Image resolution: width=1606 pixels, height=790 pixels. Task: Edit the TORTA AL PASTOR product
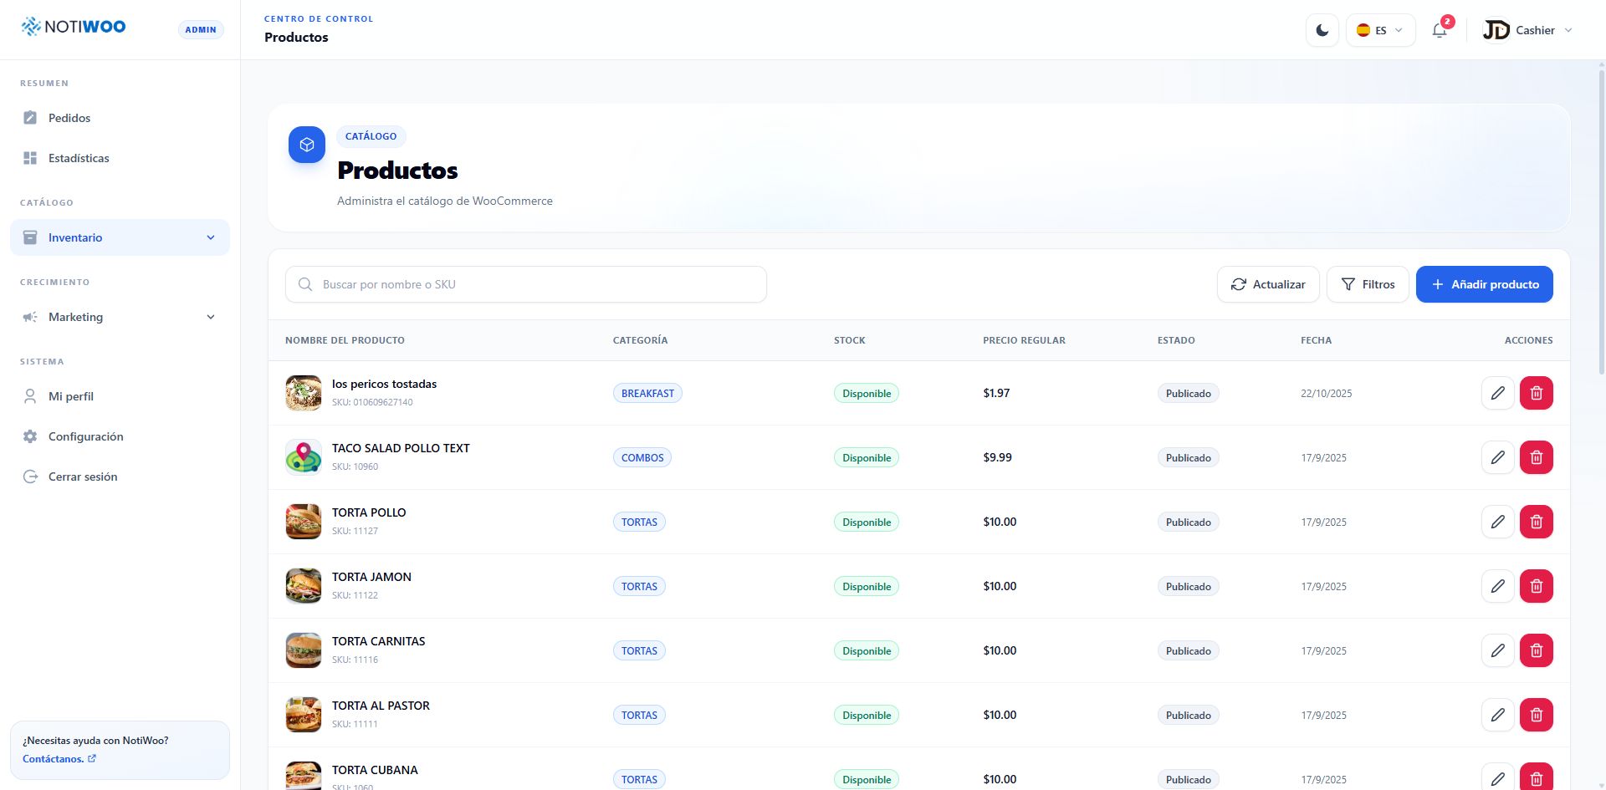point(1498,715)
